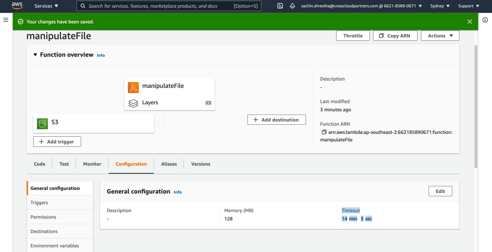Switch to the Code tab
492x252 pixels.
tap(39, 164)
